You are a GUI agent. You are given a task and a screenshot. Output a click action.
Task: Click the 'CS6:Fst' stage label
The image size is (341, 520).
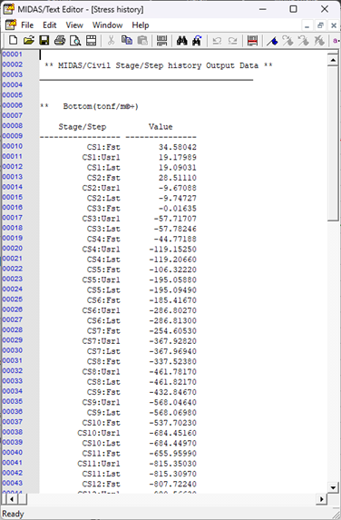103,300
